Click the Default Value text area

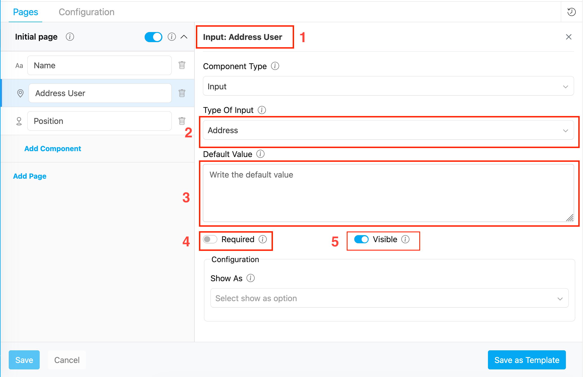[x=388, y=193]
